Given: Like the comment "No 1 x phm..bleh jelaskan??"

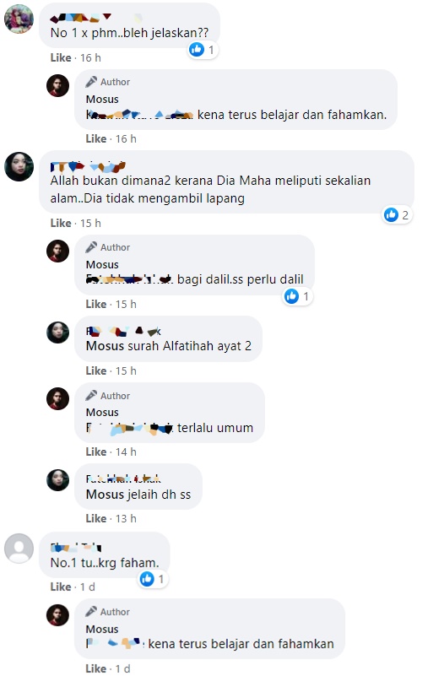Looking at the screenshot, I should point(61,57).
